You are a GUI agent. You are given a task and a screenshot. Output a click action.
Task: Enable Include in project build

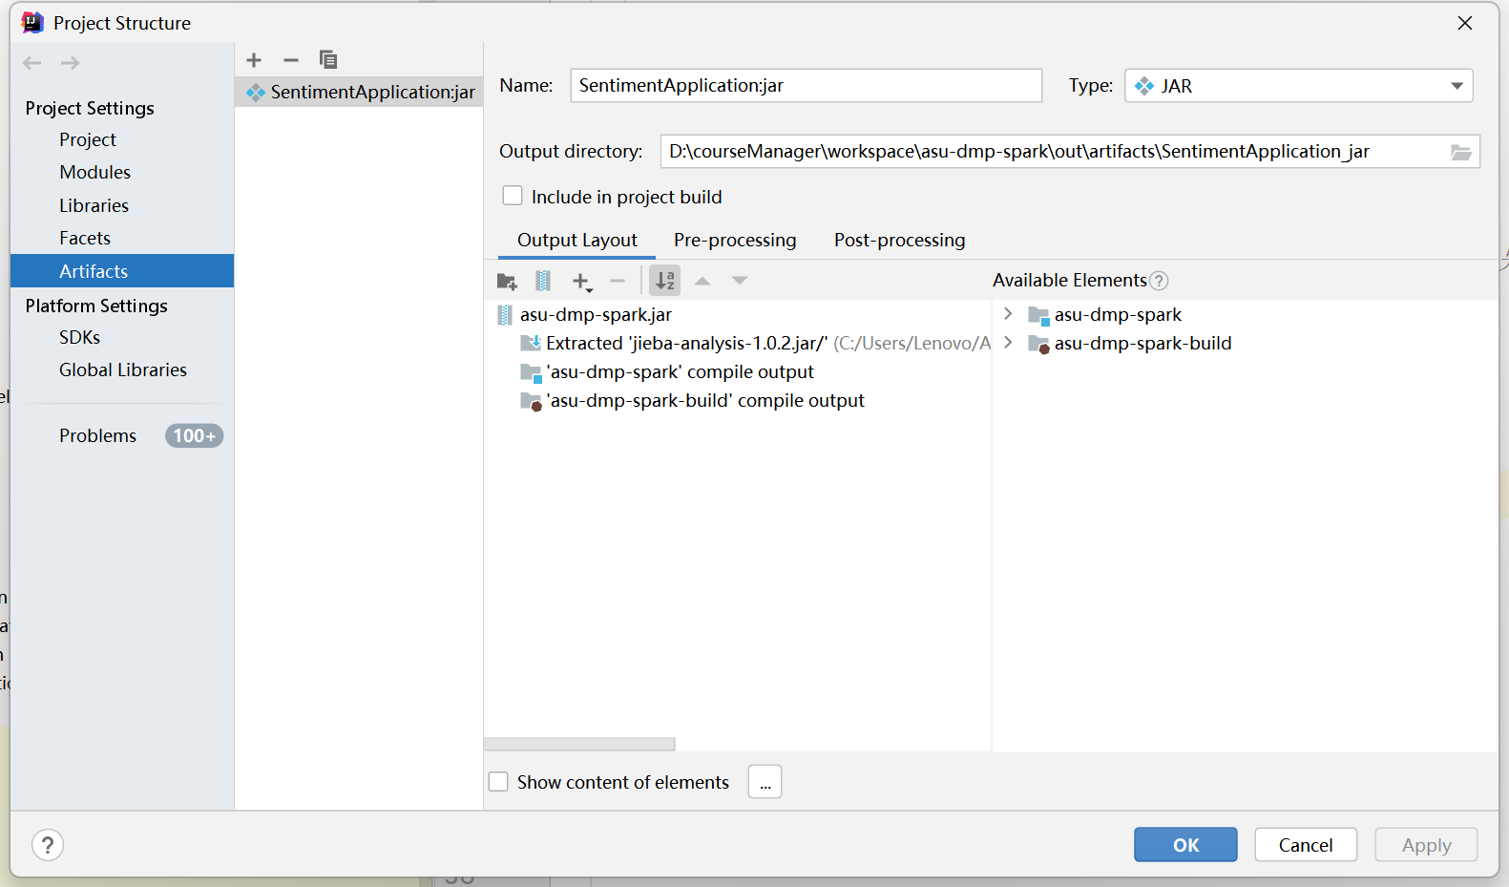coord(513,196)
